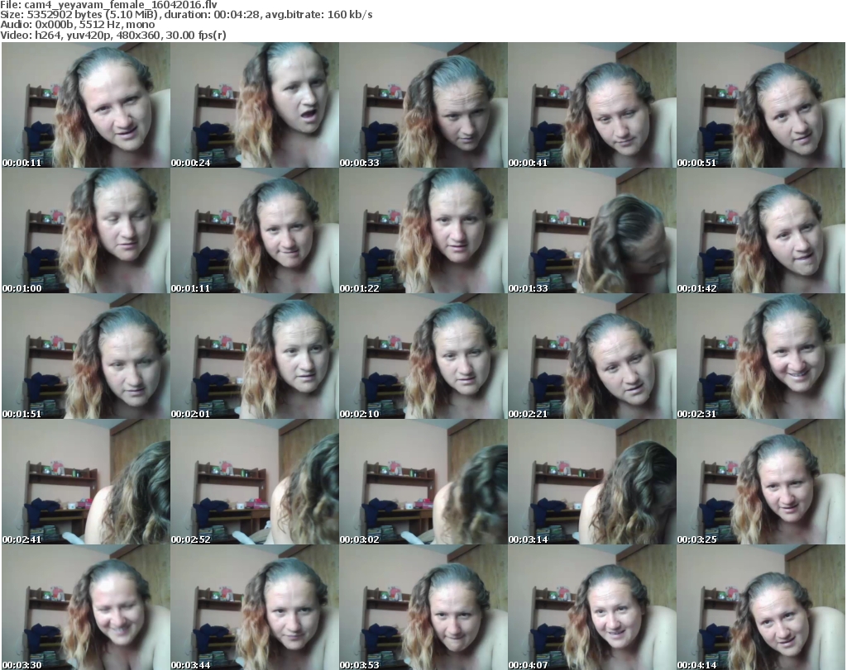Click the file name cam4_yeyavam_female_16042016.flv
This screenshot has height=670, width=847.
[x=121, y=4]
